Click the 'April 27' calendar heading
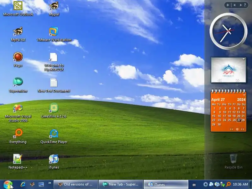 pos(218,100)
